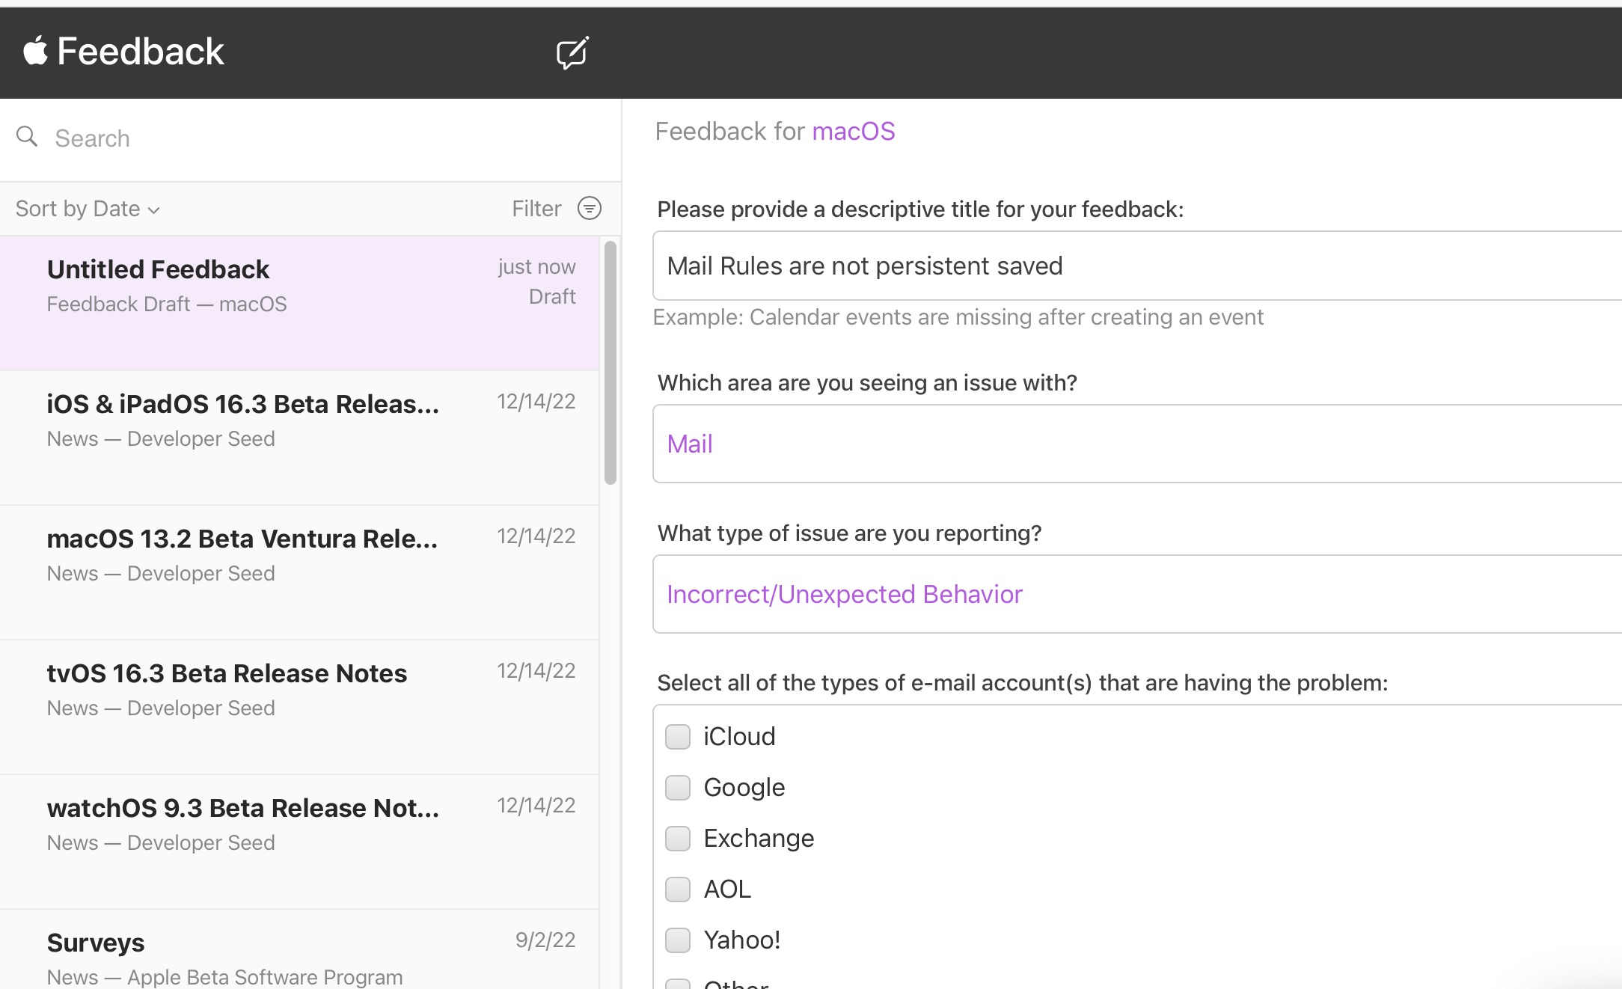Tick the Exchange checkbox

coord(678,839)
